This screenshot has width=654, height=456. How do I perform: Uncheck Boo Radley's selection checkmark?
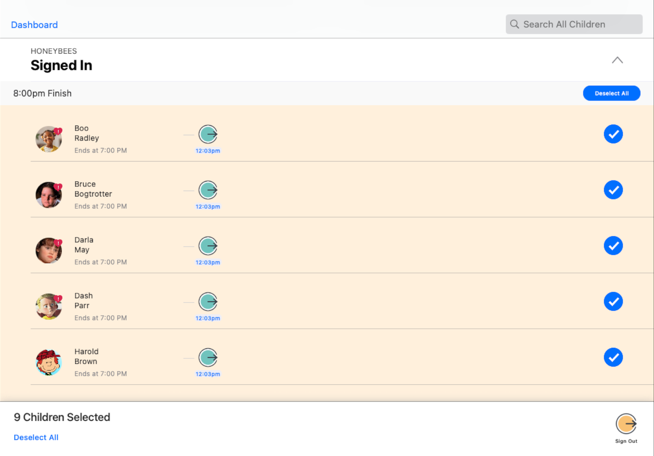(613, 134)
